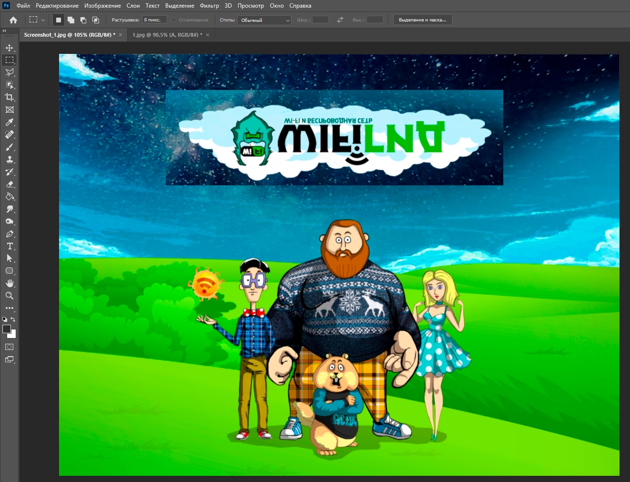This screenshot has height=482, width=630.
Task: Open the Edit Toolbar three-dots menu
Action: click(10, 308)
